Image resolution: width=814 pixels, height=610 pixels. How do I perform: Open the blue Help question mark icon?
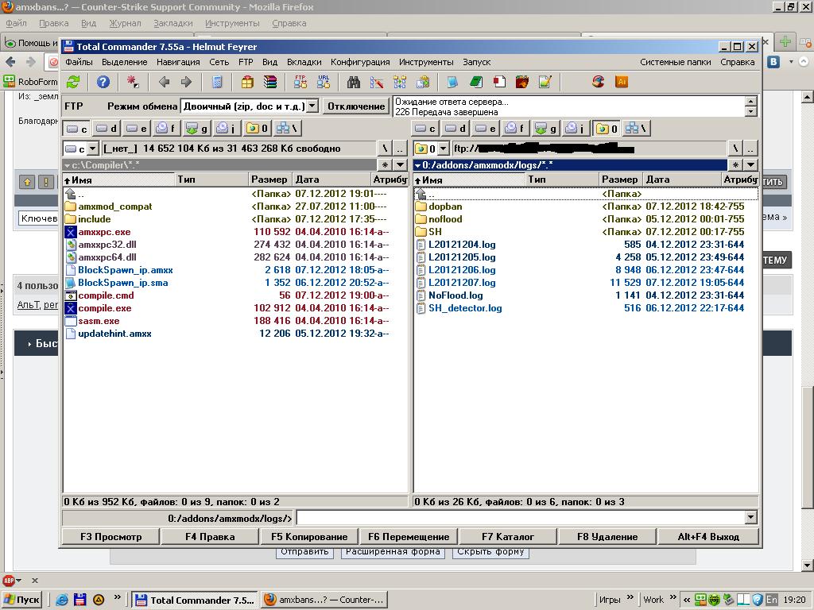click(x=103, y=82)
